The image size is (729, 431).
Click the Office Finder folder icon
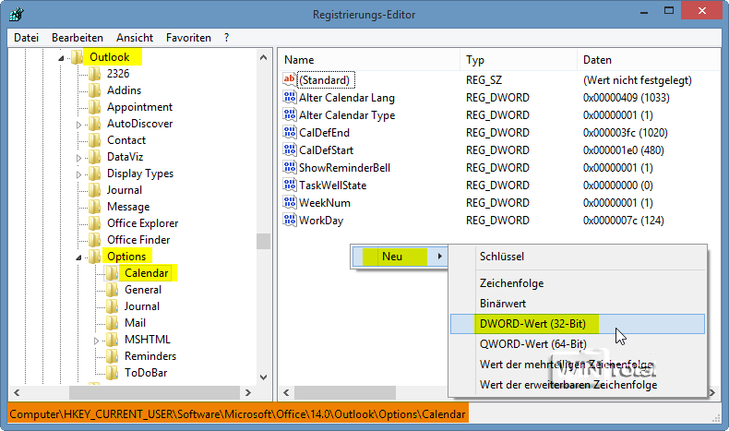(x=94, y=240)
